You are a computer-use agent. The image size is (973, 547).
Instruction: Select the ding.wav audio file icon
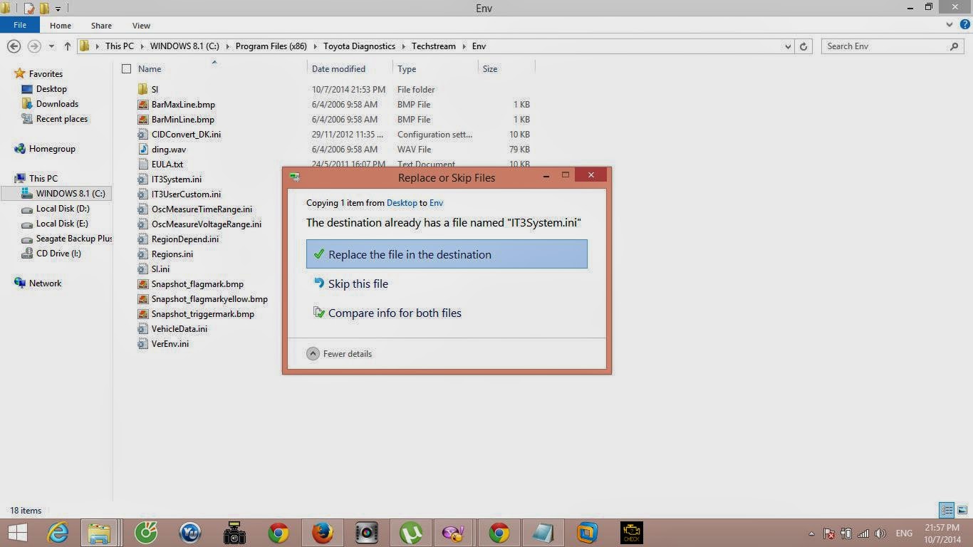(142, 150)
